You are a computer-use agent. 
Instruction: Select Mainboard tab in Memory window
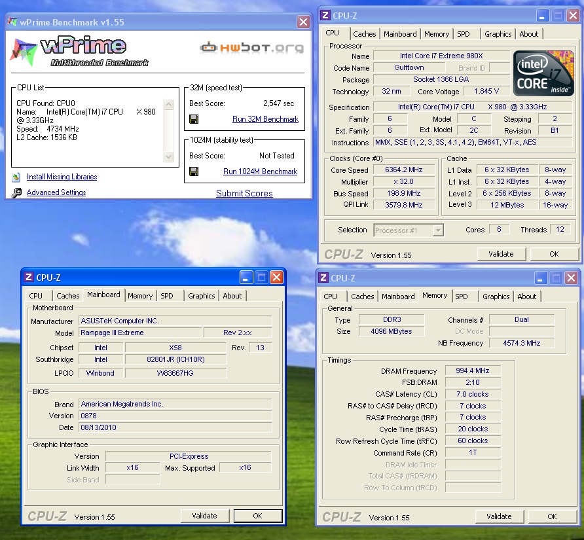[x=398, y=297]
